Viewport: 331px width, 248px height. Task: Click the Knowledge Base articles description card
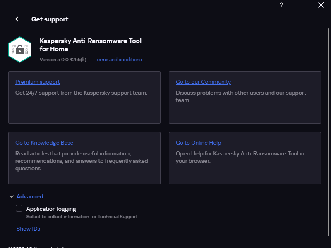click(81, 161)
